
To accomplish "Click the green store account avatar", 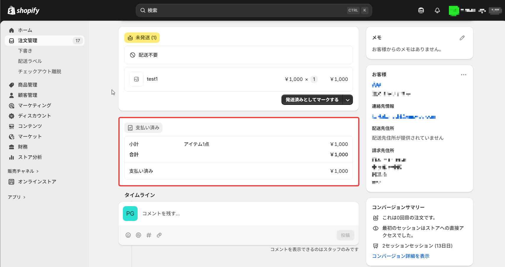I will pos(454,11).
